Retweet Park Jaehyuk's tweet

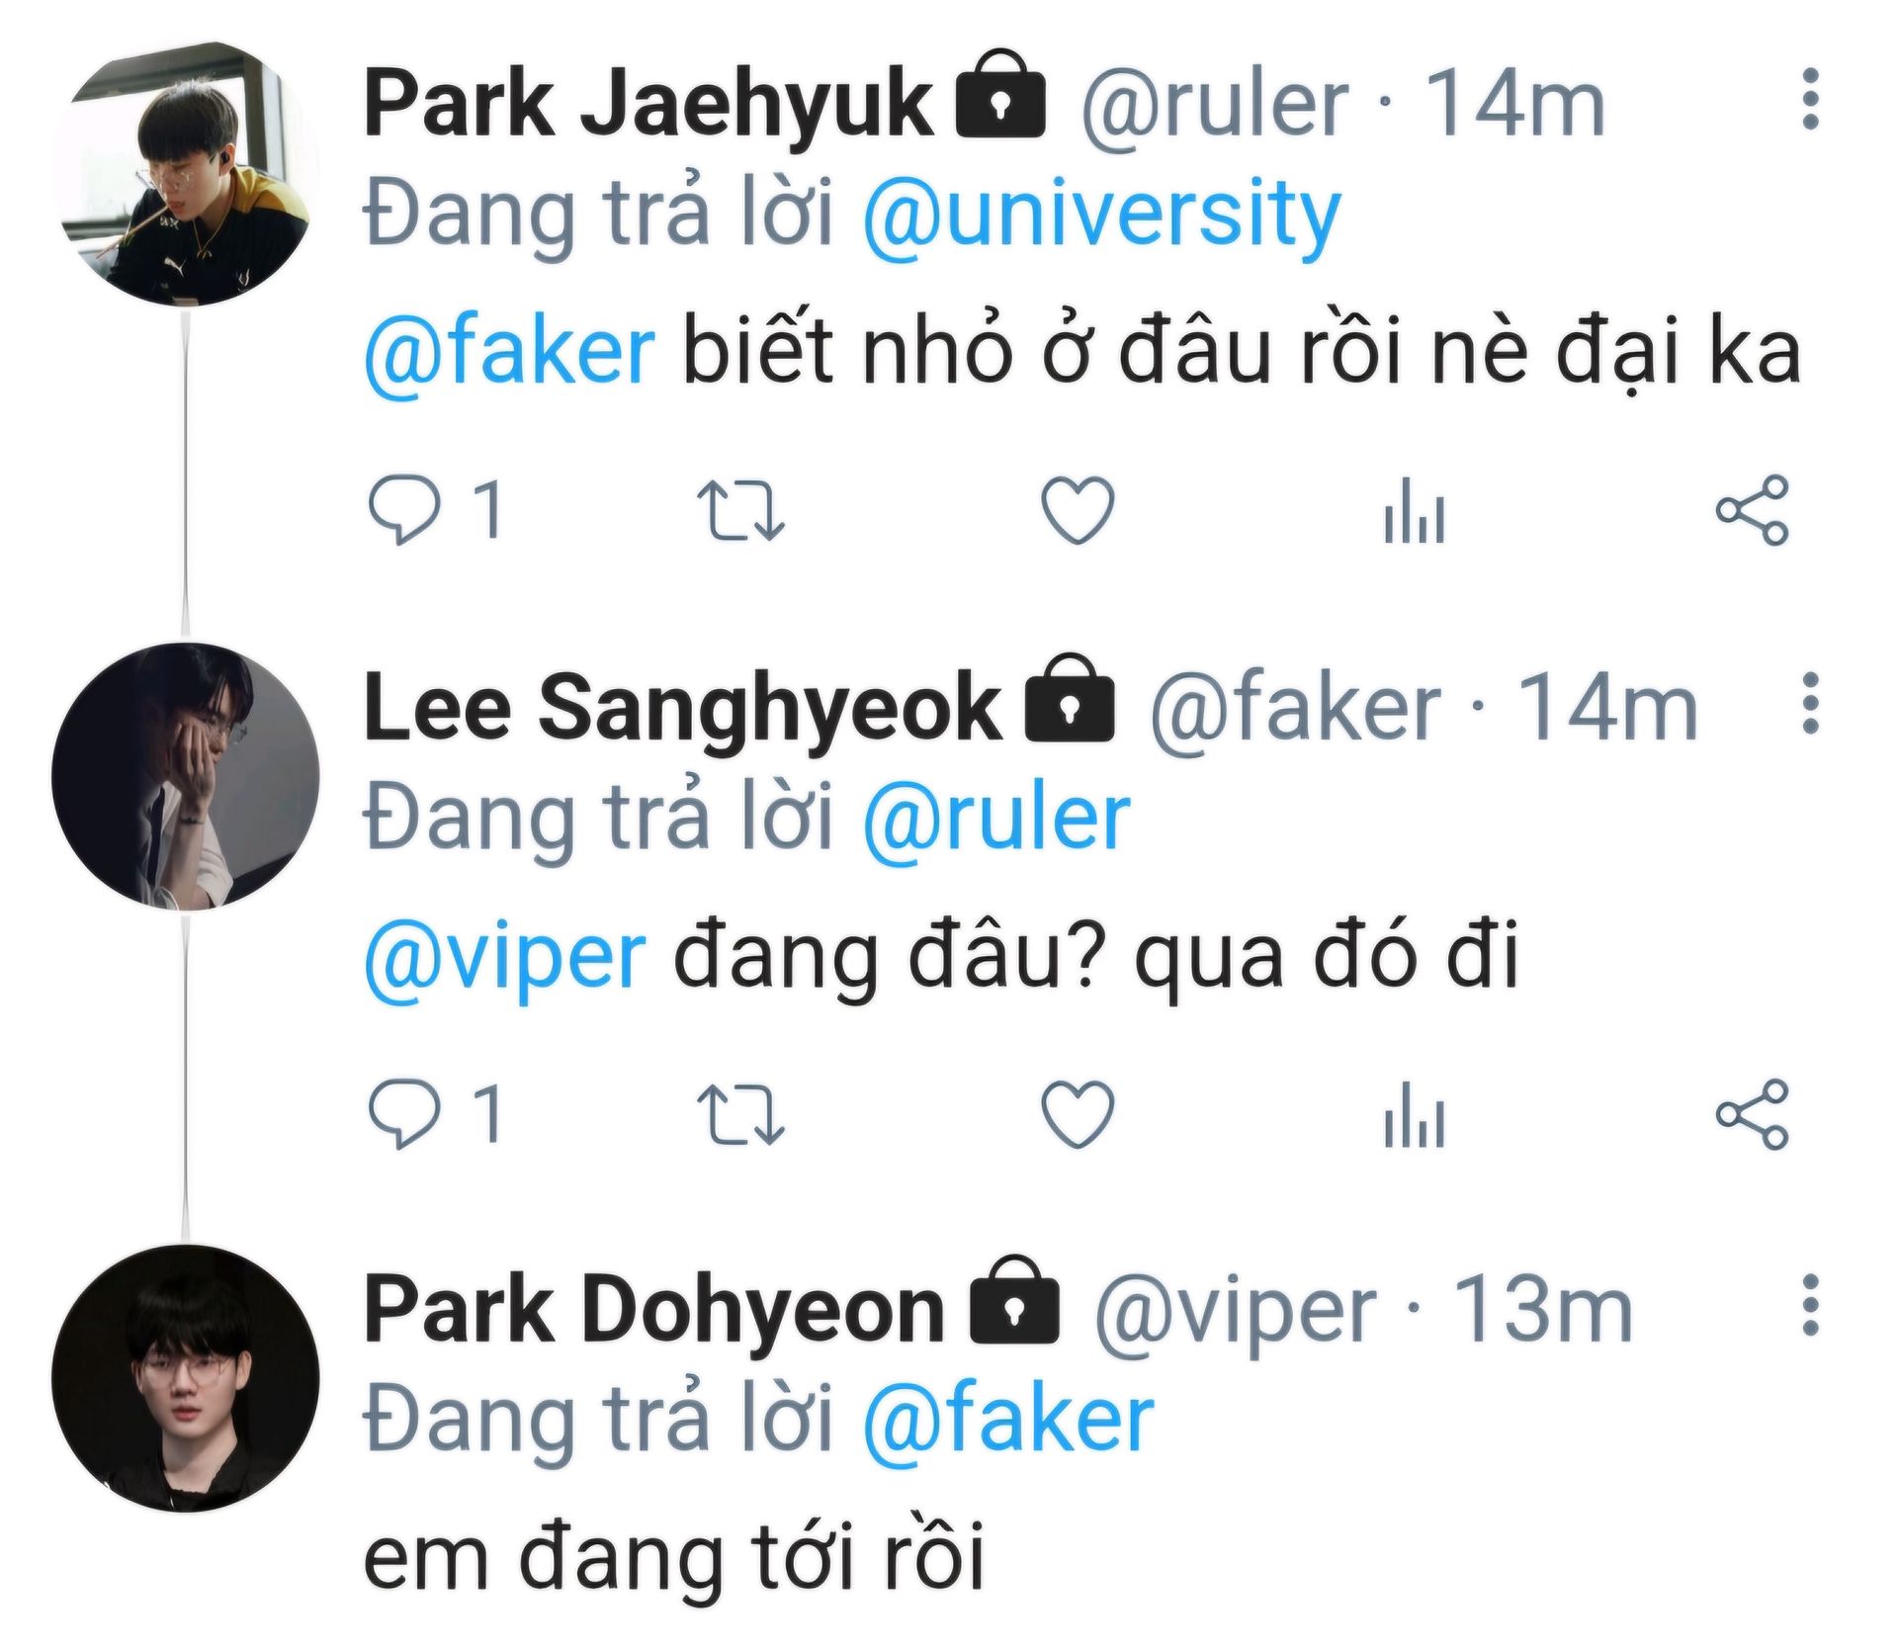coord(740,510)
